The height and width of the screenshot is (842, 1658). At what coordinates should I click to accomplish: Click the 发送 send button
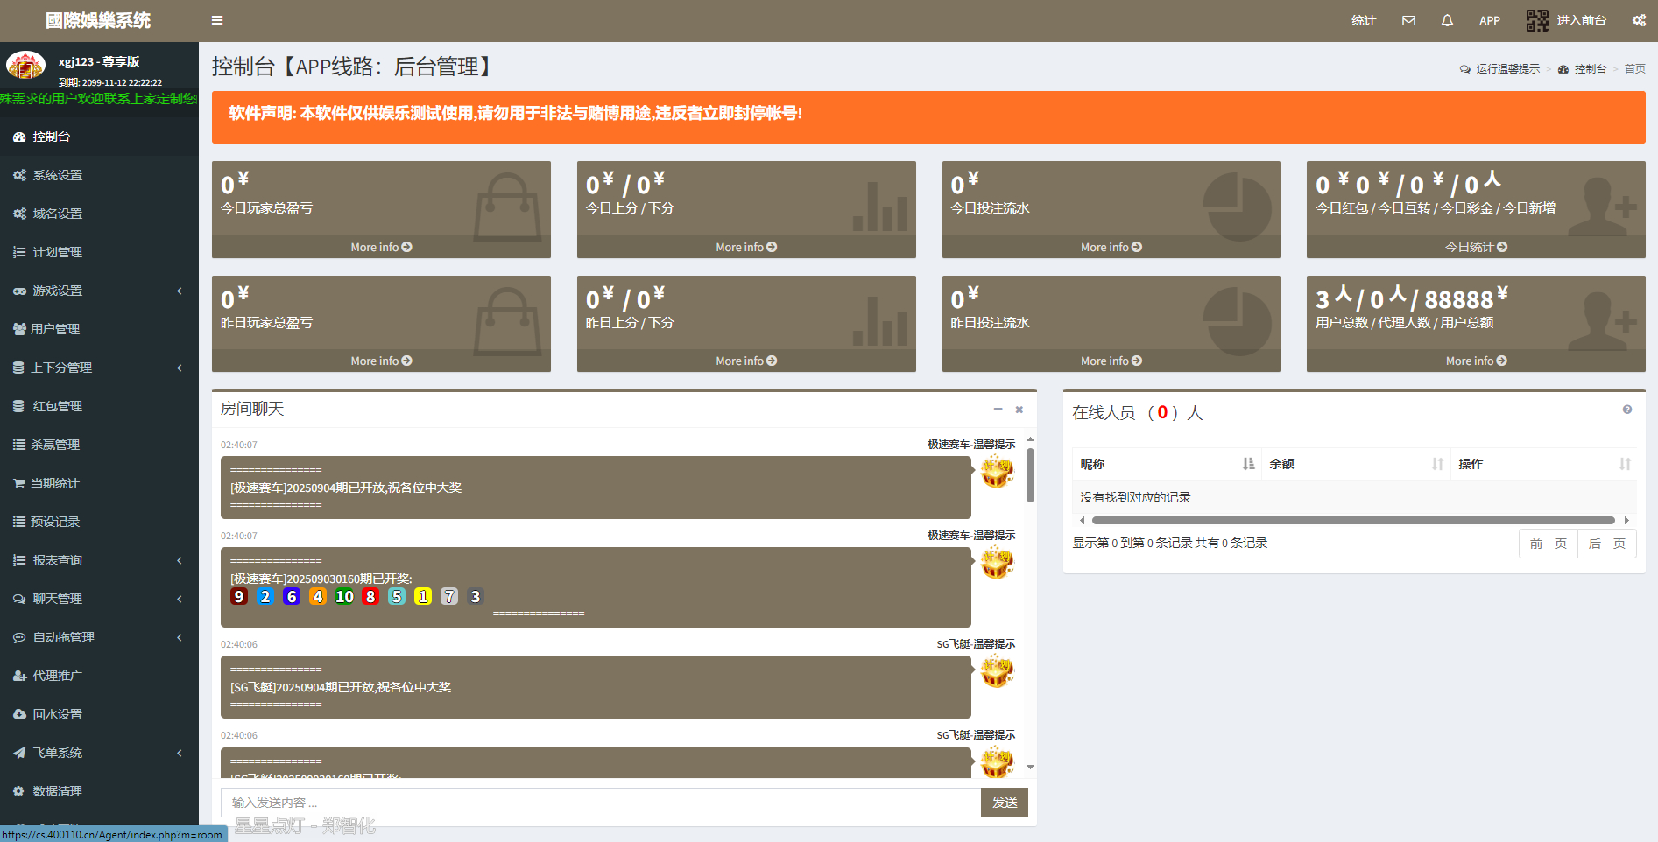pos(1004,802)
